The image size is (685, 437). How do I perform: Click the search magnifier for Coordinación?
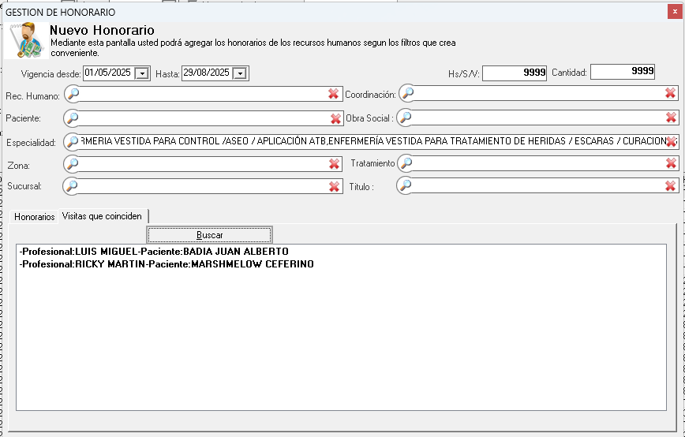coord(407,94)
